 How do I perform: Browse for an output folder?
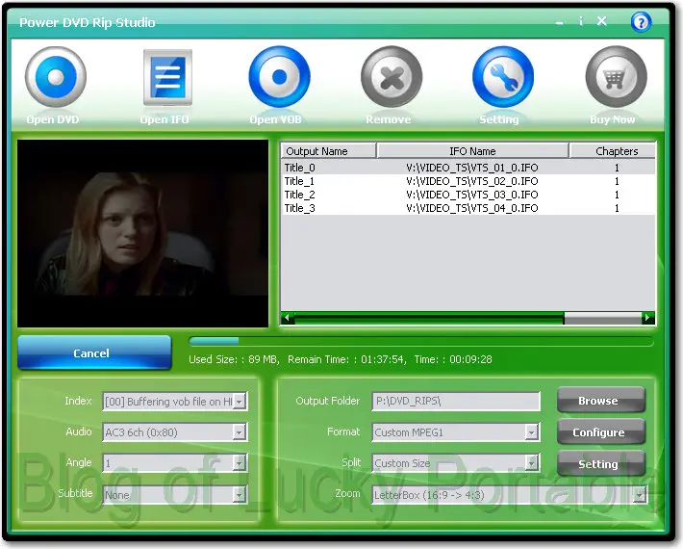[x=600, y=400]
